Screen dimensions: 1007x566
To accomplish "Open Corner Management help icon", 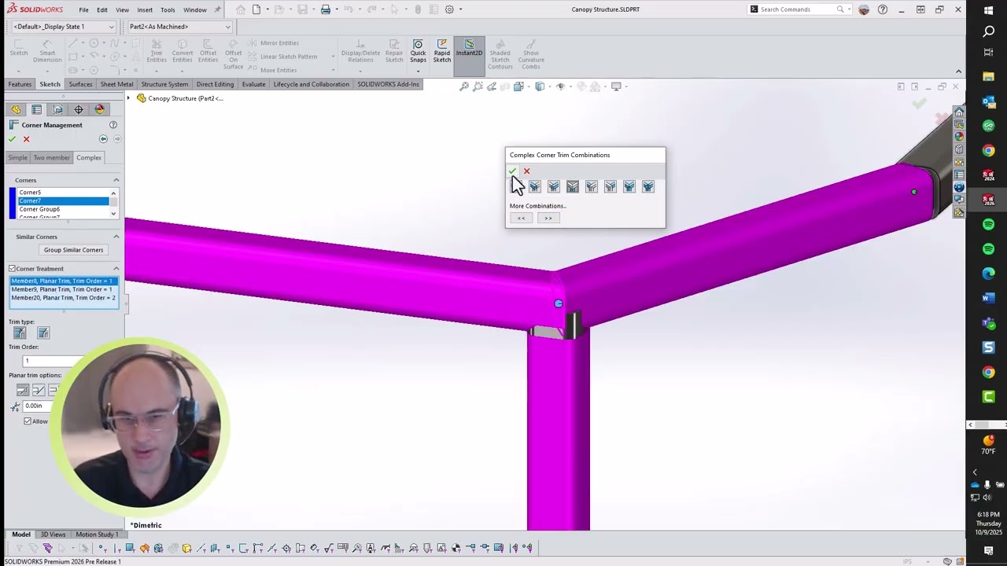I will point(113,125).
